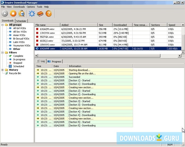This screenshot has width=185, height=147.
Task: Switch to the Progress tab
Action: (x=54, y=62)
